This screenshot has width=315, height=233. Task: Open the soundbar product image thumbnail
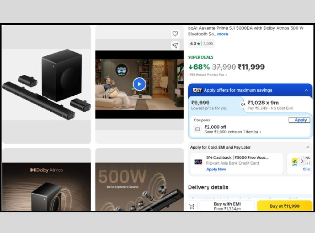[47, 84]
